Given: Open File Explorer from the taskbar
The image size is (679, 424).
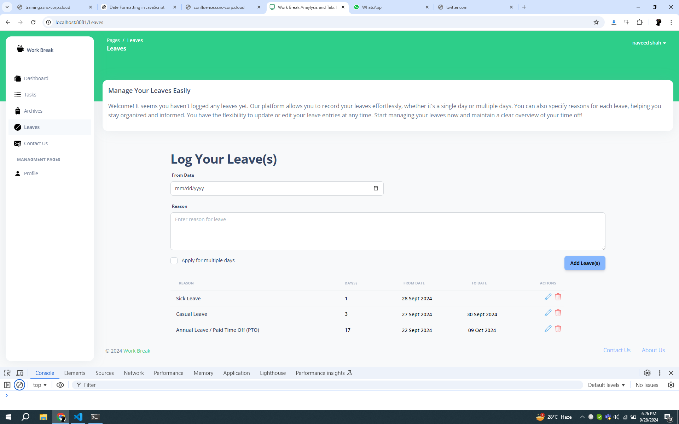Looking at the screenshot, I should click(x=43, y=417).
